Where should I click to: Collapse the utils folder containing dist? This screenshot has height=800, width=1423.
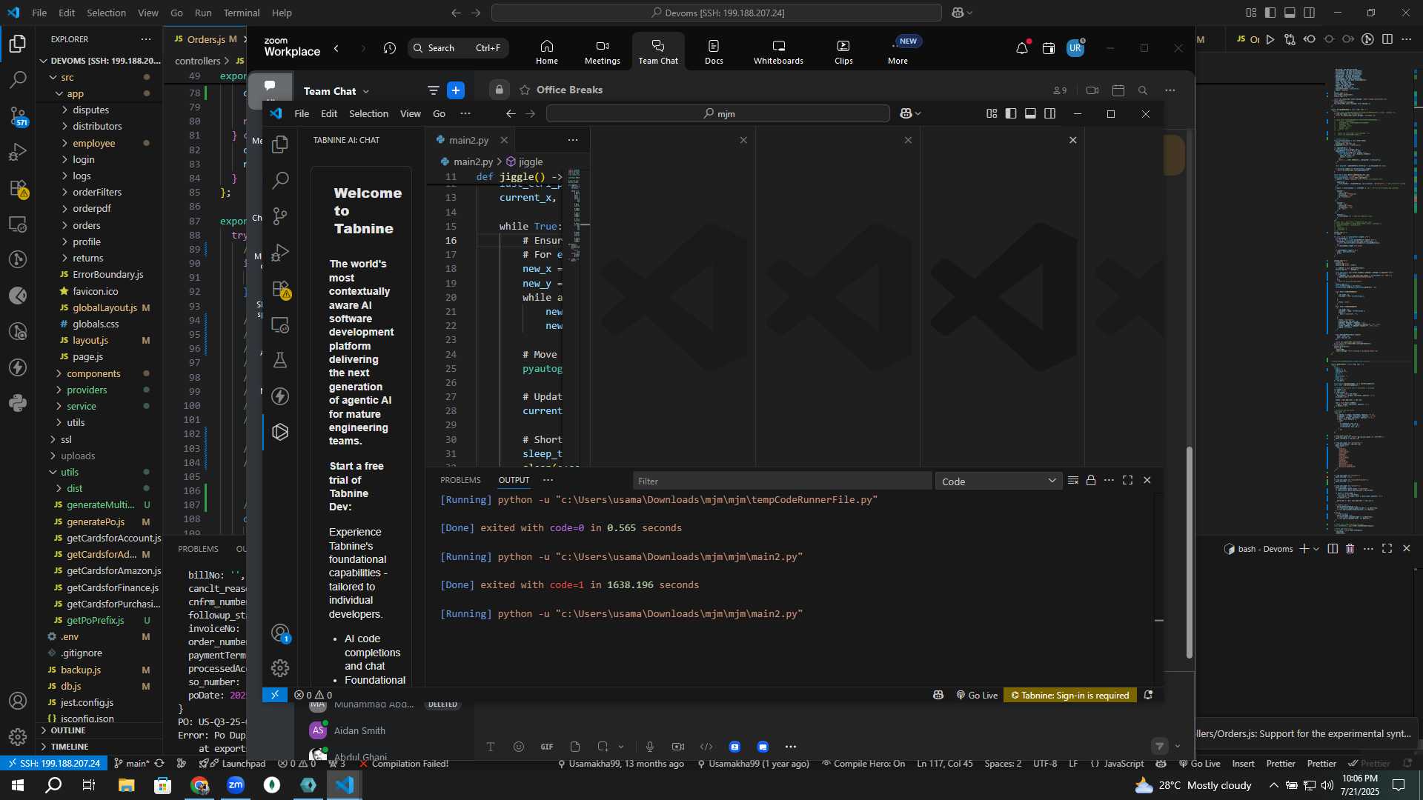[x=70, y=472]
